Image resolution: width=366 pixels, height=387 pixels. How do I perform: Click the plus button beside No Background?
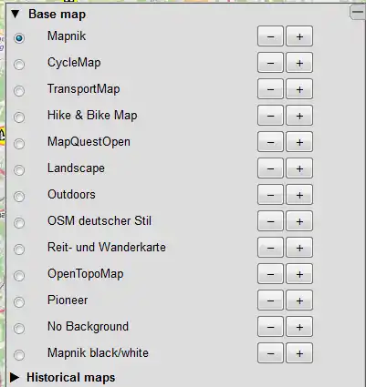(x=299, y=327)
